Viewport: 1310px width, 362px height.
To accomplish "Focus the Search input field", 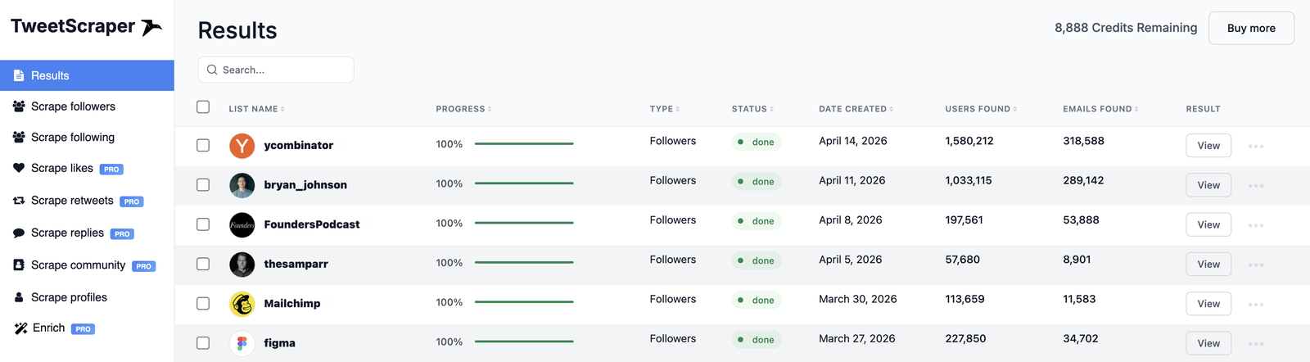I will (x=276, y=70).
